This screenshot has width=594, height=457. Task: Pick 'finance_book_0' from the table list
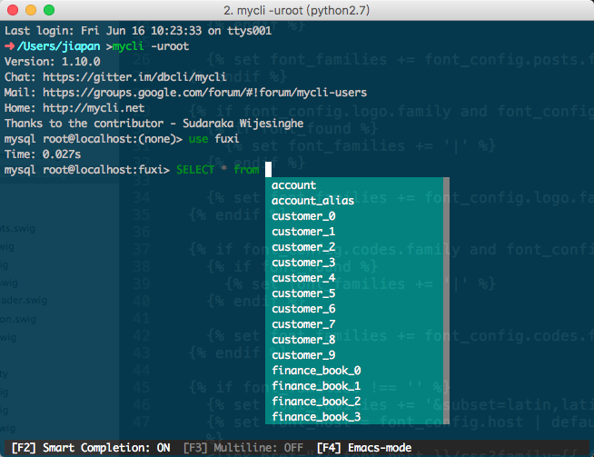pos(316,371)
